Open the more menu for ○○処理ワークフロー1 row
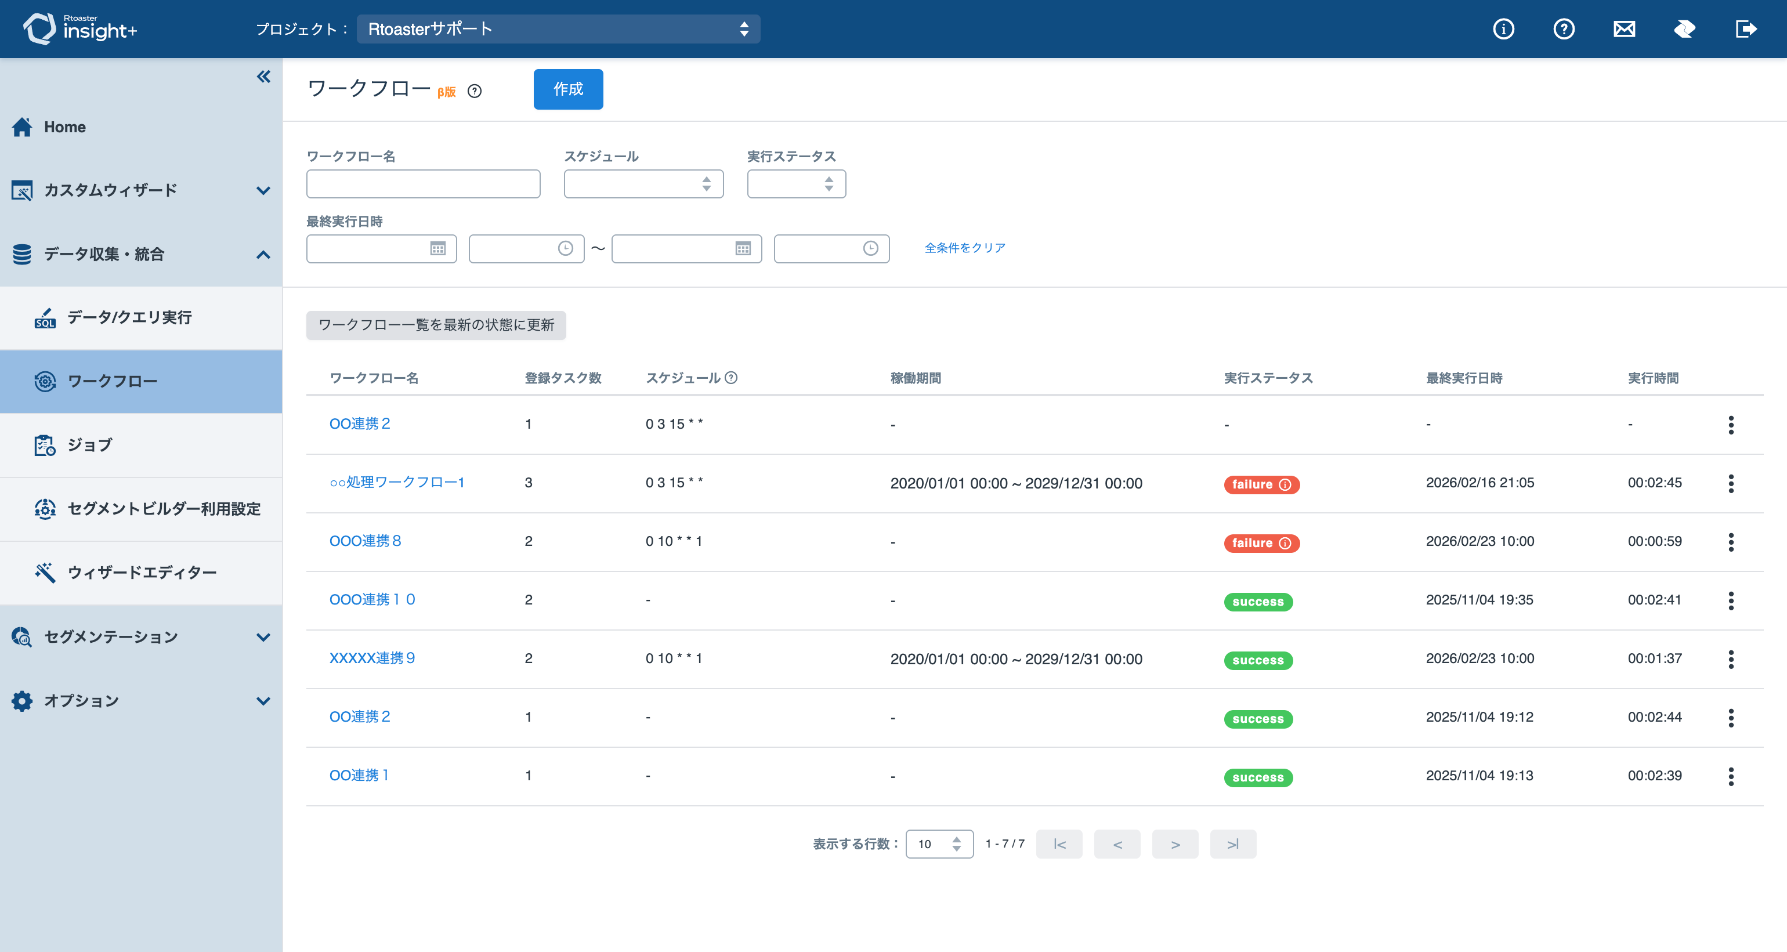The width and height of the screenshot is (1787, 952). (x=1731, y=484)
